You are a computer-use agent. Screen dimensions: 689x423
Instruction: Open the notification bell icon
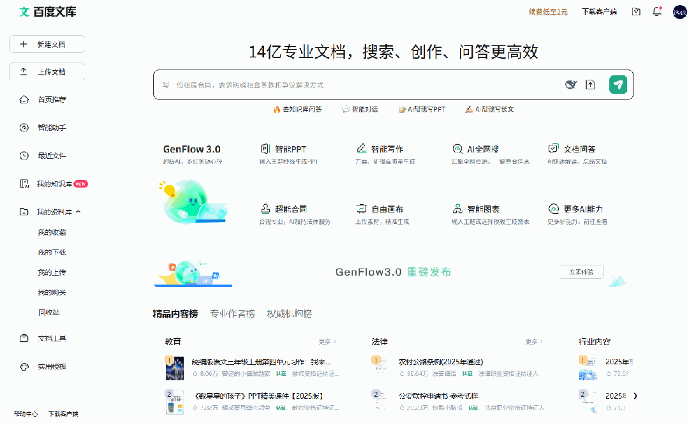(x=657, y=11)
